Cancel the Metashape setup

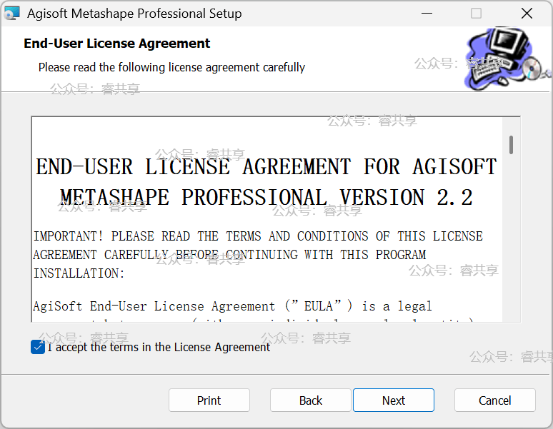[x=495, y=400]
